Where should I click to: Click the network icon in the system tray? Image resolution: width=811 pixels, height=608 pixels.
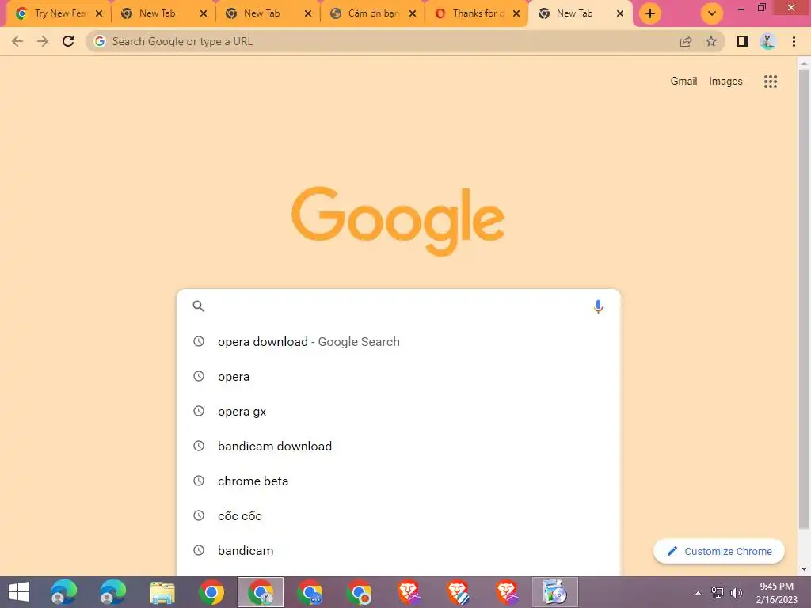[x=718, y=593]
